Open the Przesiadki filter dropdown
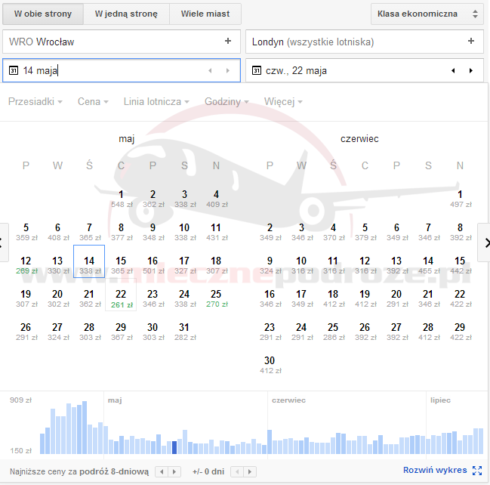 tap(35, 102)
